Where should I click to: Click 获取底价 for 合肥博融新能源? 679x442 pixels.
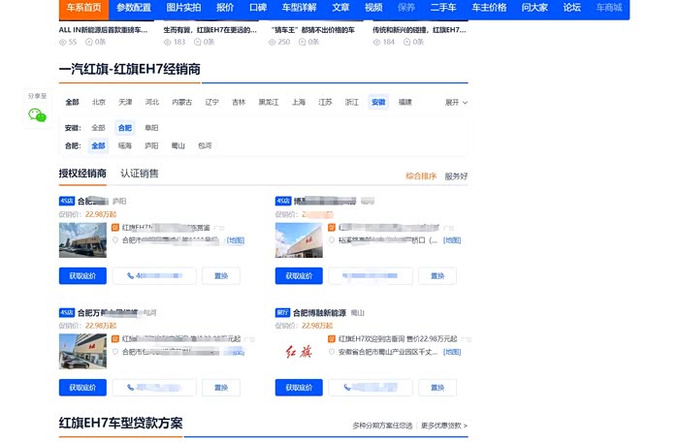[x=299, y=388]
